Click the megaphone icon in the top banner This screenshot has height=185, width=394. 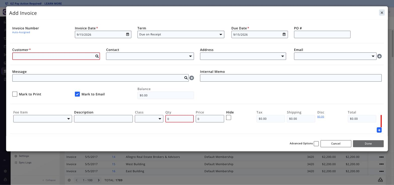coord(7,4)
